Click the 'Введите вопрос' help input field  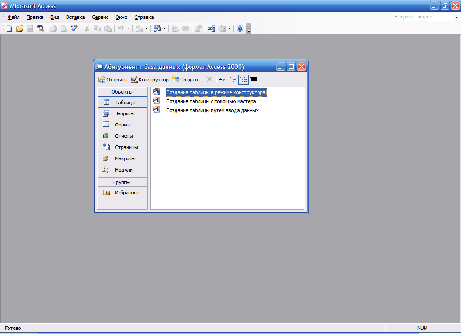pos(423,17)
